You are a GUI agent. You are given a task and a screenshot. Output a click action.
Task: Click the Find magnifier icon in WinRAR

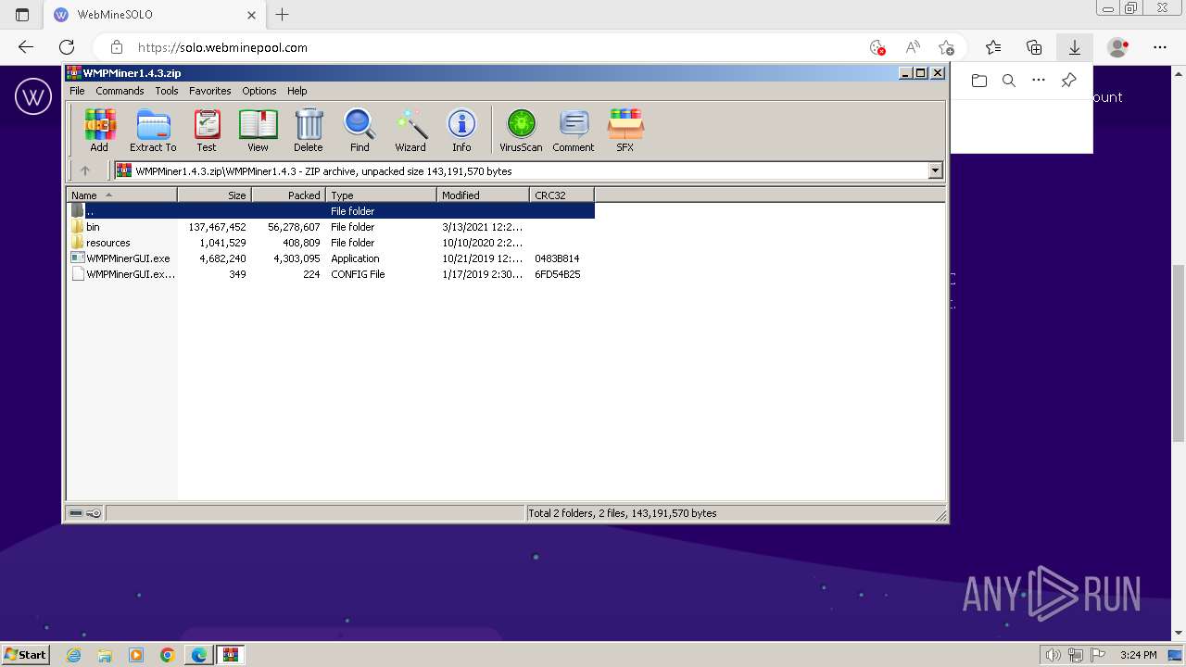360,130
